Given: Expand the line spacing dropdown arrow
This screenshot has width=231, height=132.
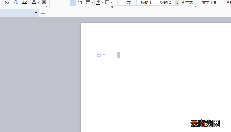Looking at the screenshot, I should (x=92, y=2).
